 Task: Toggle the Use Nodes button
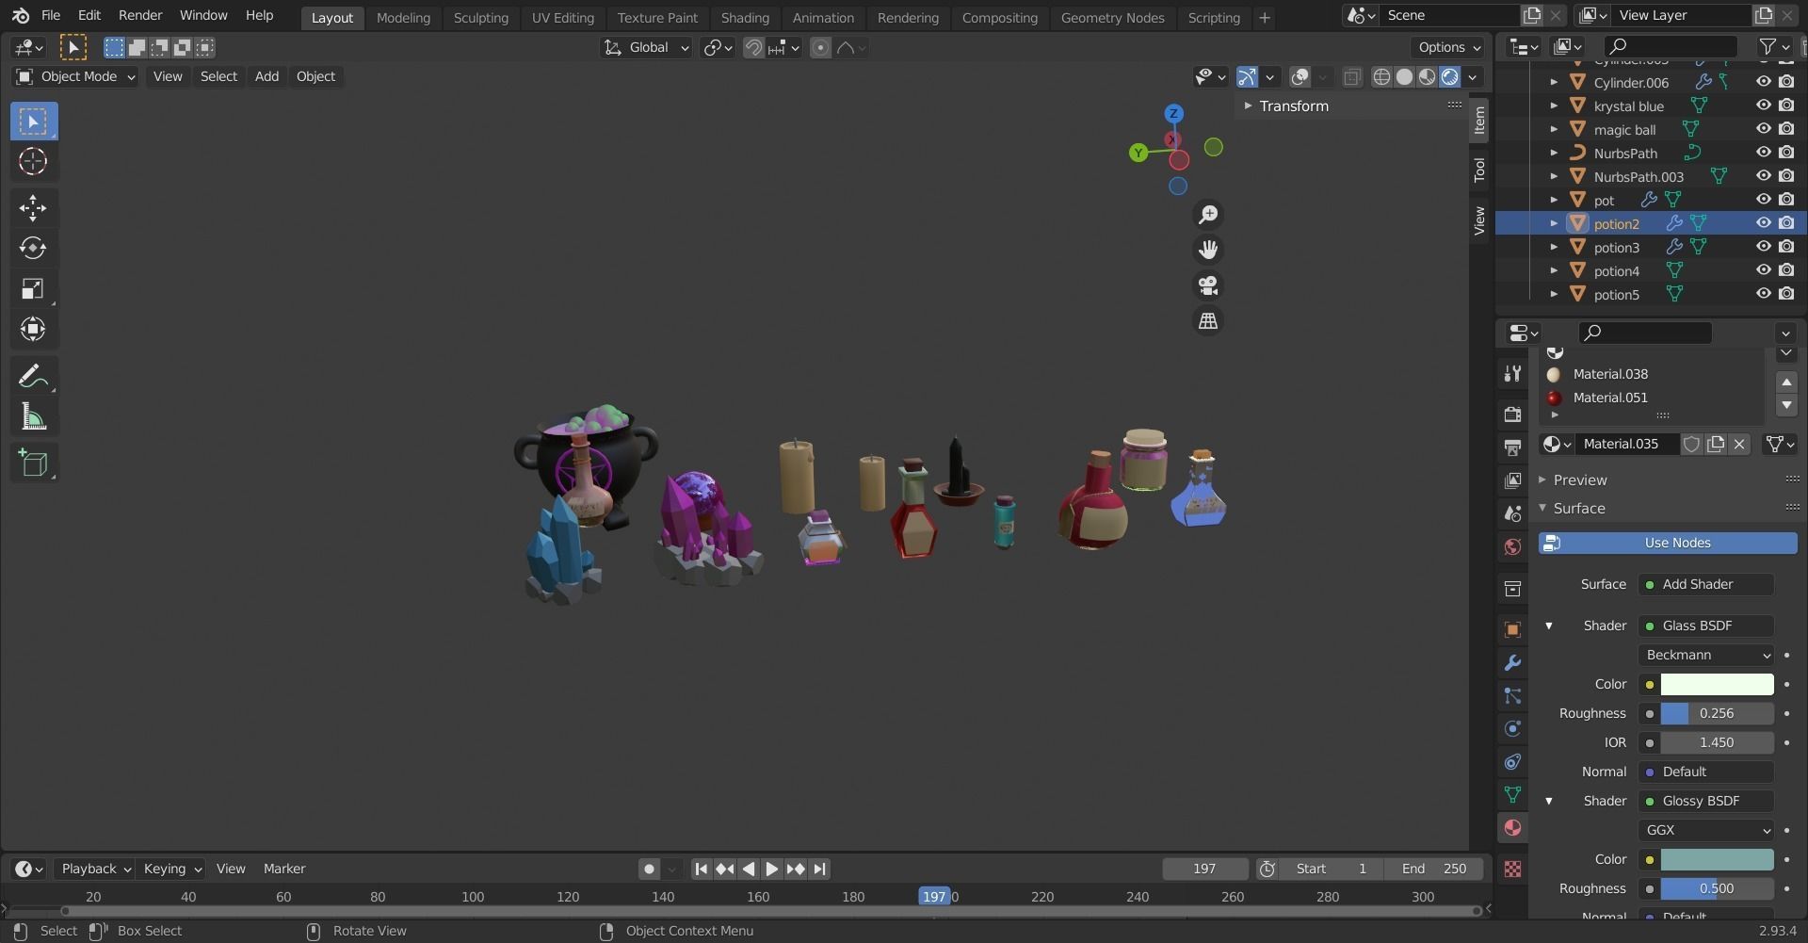pos(1668,544)
